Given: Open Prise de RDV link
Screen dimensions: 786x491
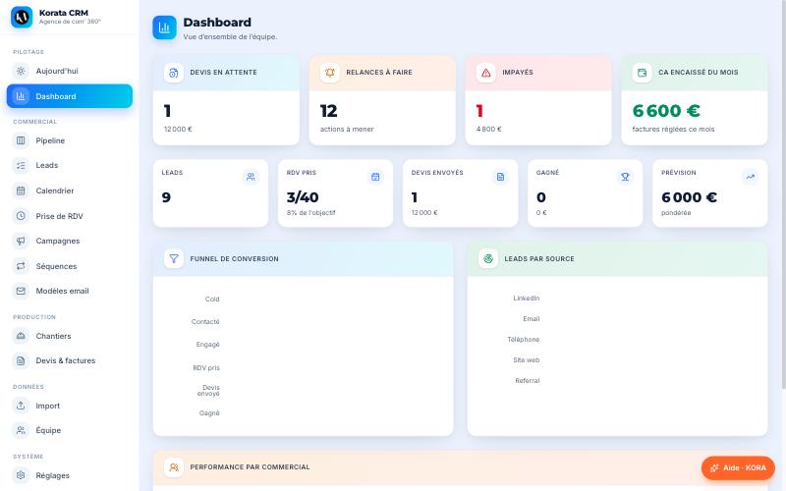Looking at the screenshot, I should 70,216.
